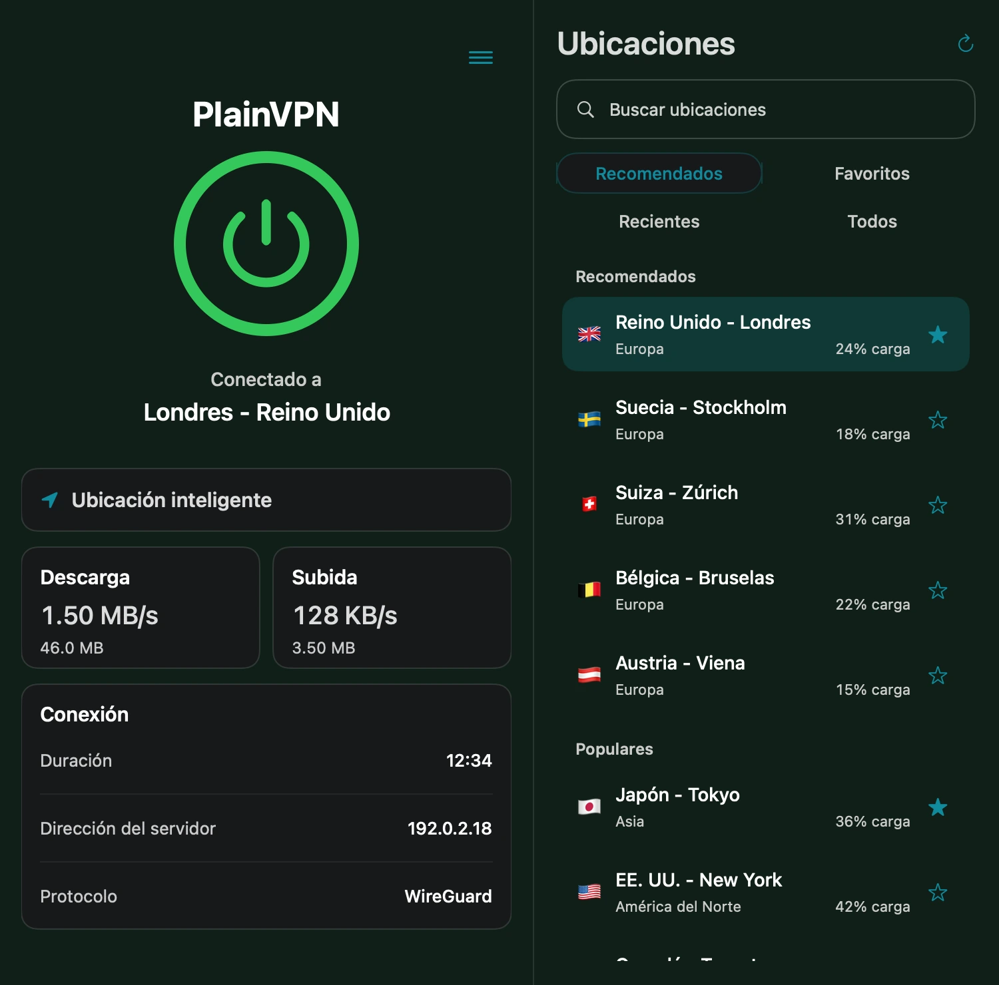
Task: Add EE. UU. - New York to favorites
Action: [938, 892]
